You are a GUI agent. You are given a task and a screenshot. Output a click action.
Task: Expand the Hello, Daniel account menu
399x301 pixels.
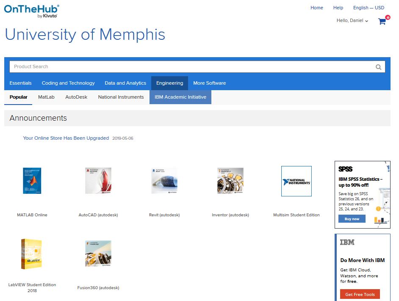point(352,21)
